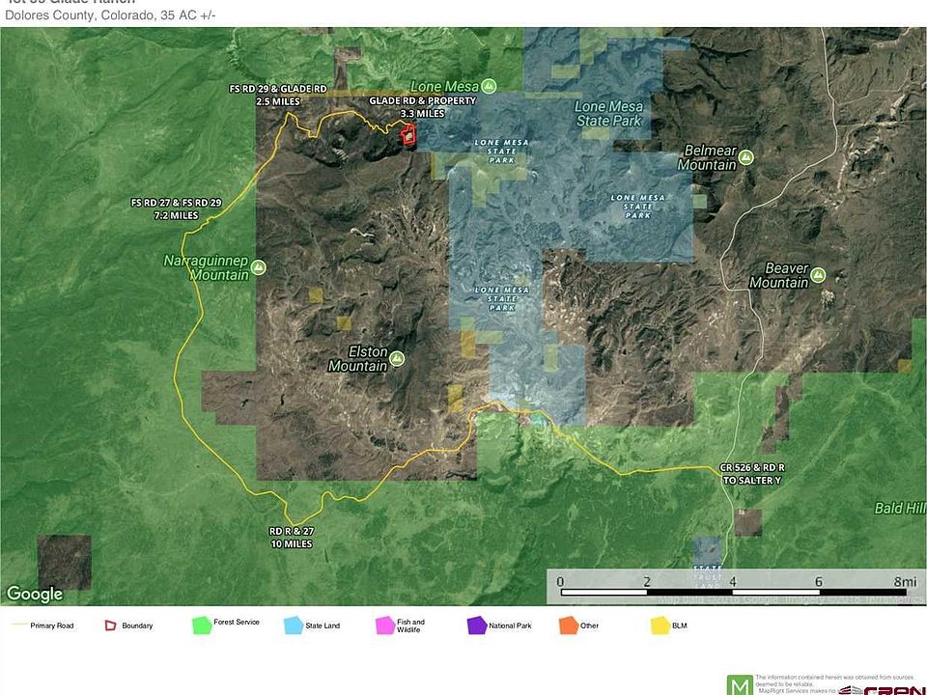Click the Narraguinnep Mountain marker icon
Viewport: 927px width, 695px height.
pos(258,267)
